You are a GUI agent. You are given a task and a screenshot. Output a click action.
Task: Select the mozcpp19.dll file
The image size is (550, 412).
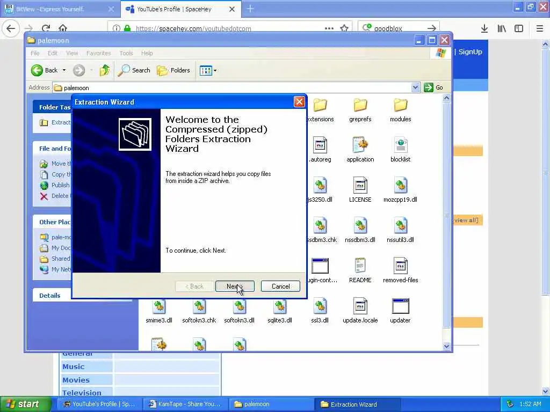[x=400, y=190]
